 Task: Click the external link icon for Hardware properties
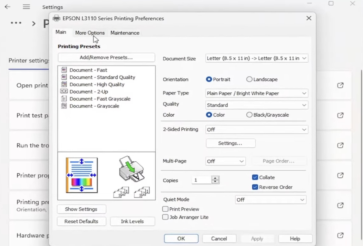[340, 235]
